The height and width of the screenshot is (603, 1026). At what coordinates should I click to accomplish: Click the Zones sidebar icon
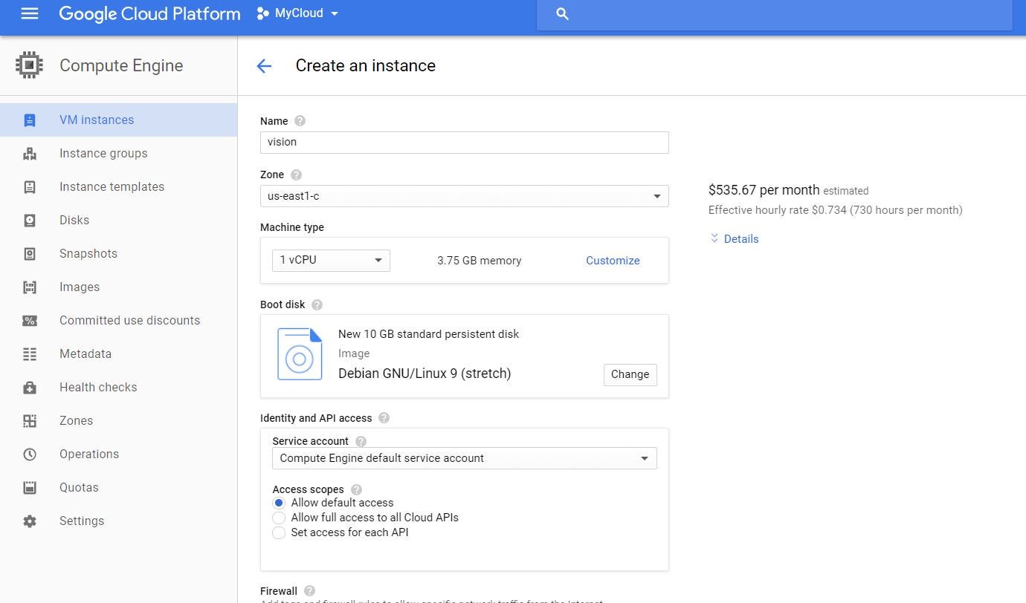click(x=30, y=421)
